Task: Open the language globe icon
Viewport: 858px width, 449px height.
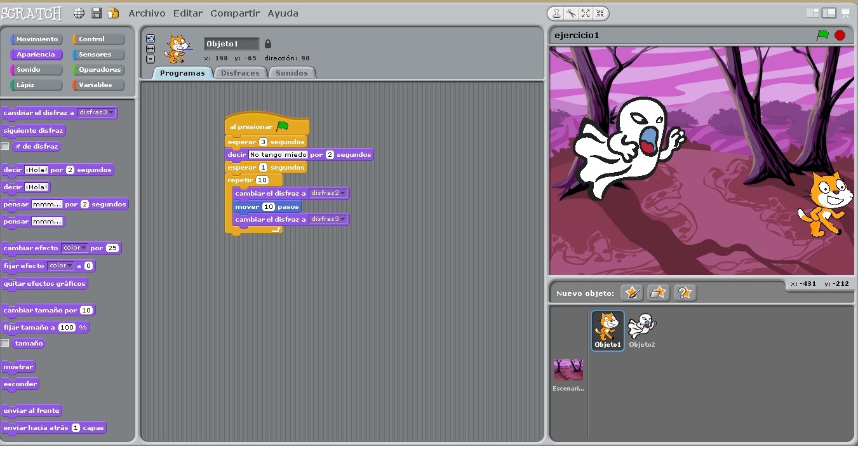Action: (79, 13)
